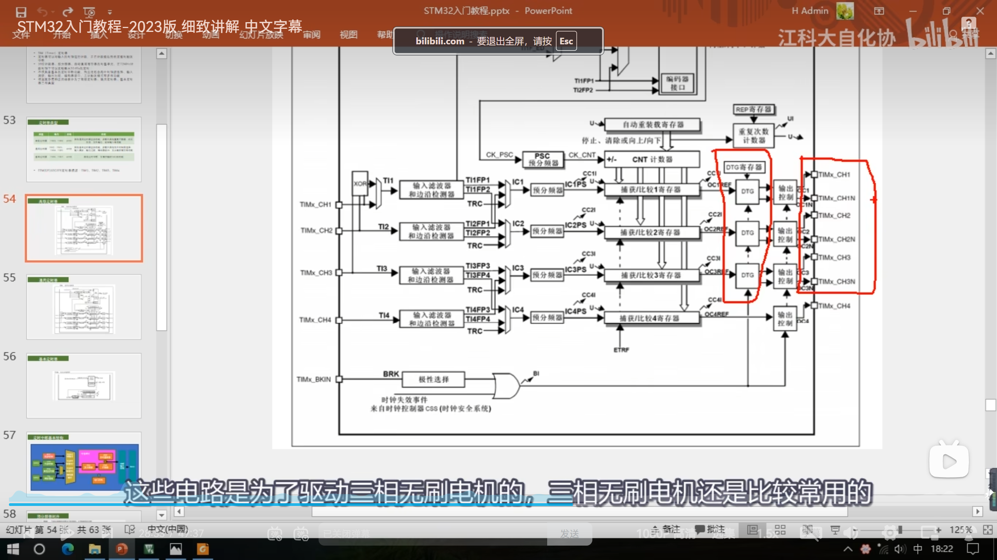Select slide 57 thumbnail with blue diagram
Viewport: 997px width, 560px height.
[84, 465]
